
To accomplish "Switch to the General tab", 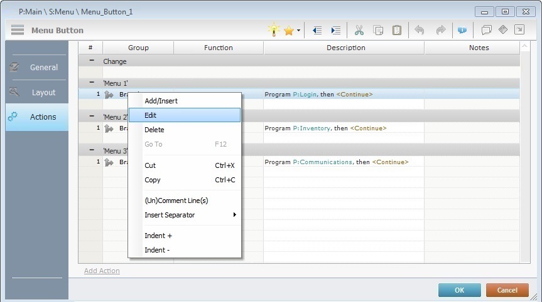I will (x=43, y=67).
